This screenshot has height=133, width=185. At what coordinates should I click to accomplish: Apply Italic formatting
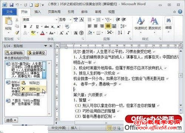[31, 27]
